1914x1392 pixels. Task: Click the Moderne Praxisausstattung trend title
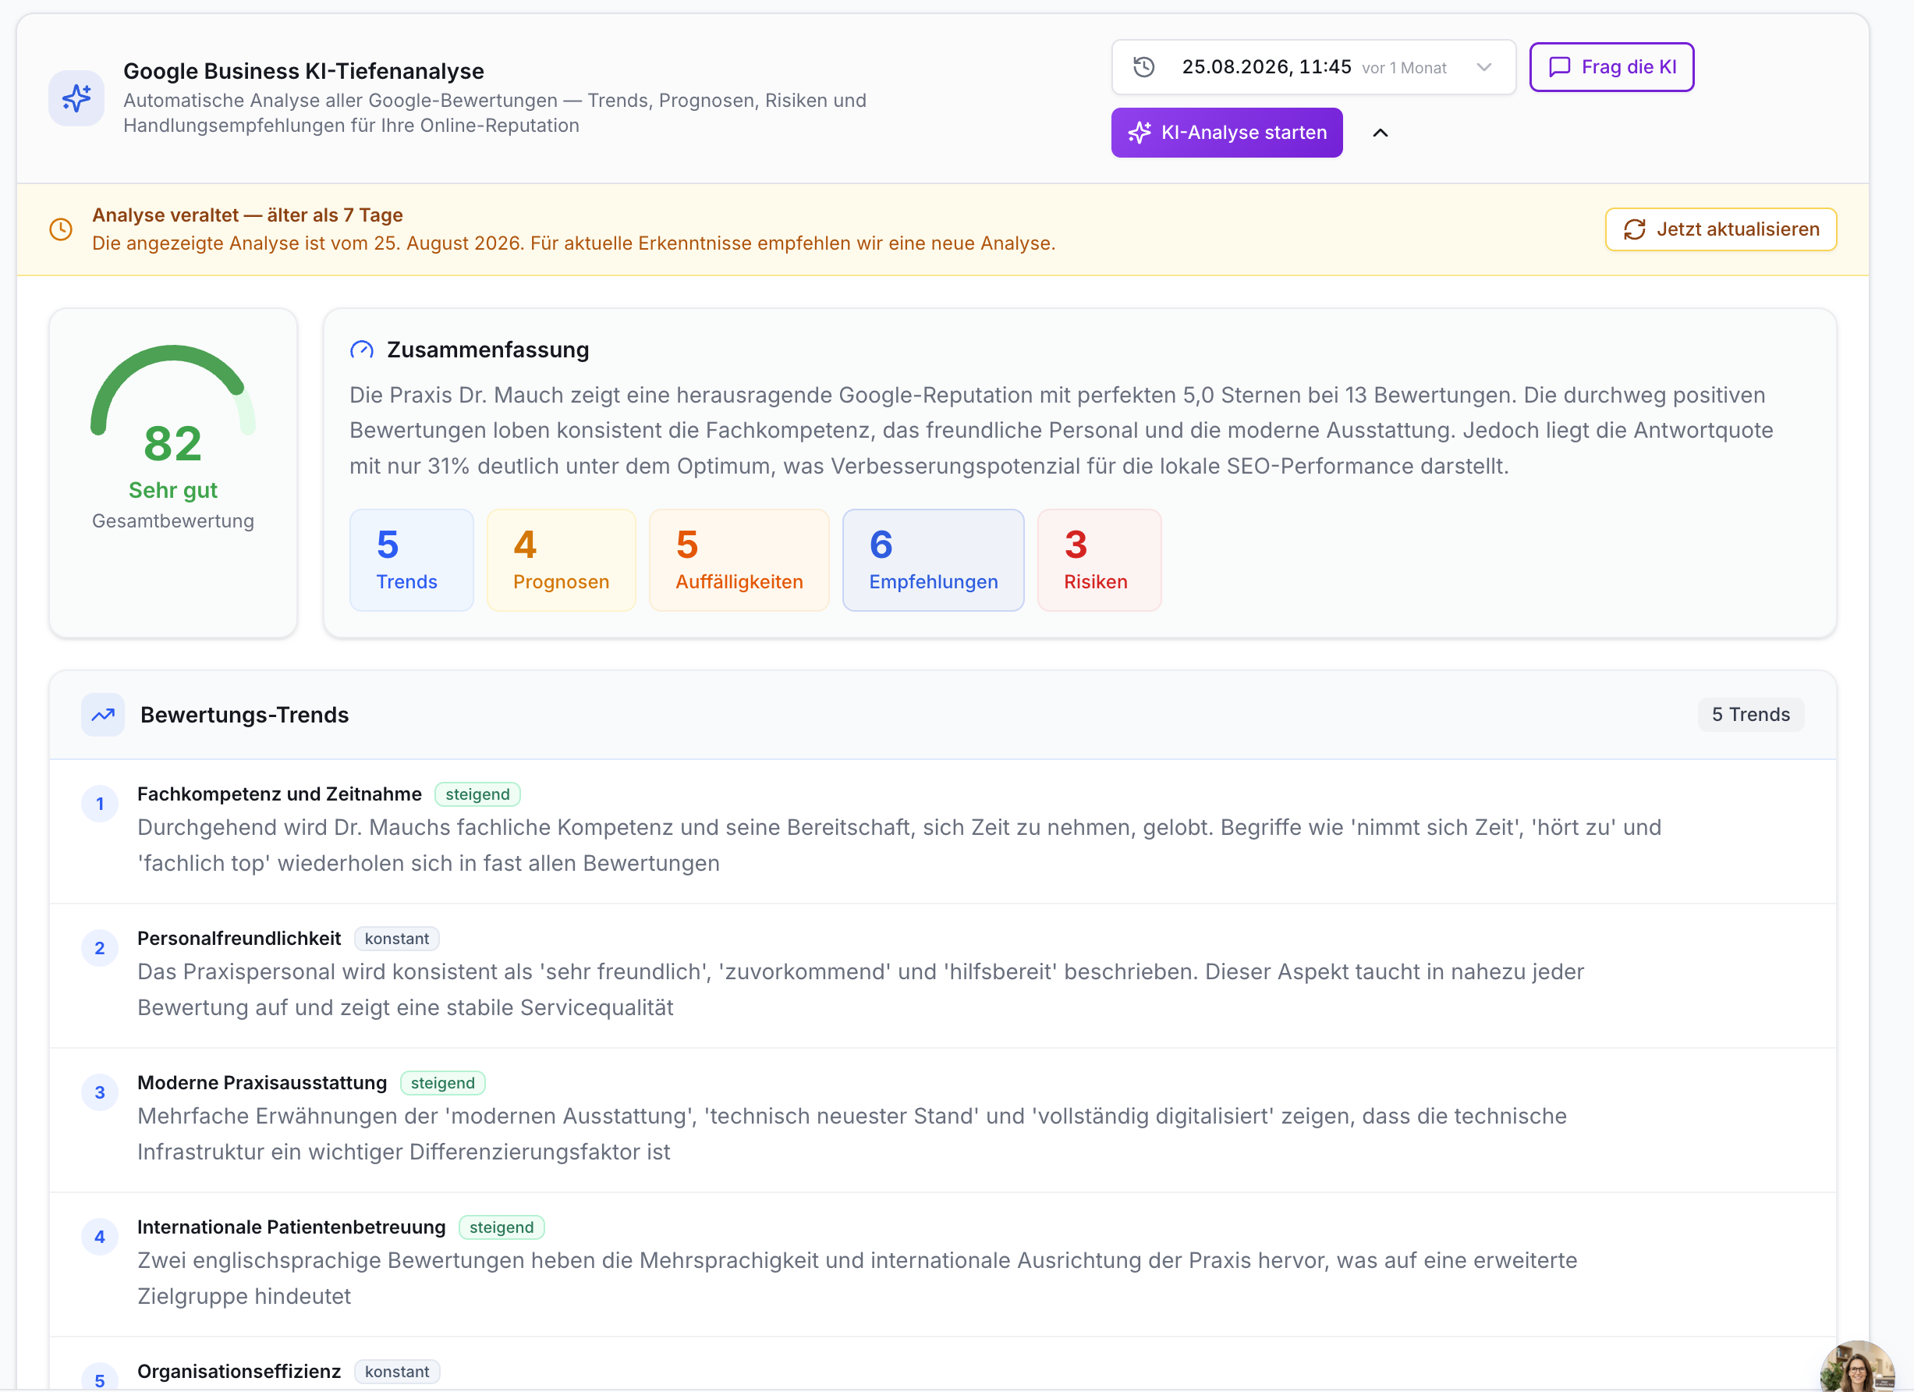[x=261, y=1083]
